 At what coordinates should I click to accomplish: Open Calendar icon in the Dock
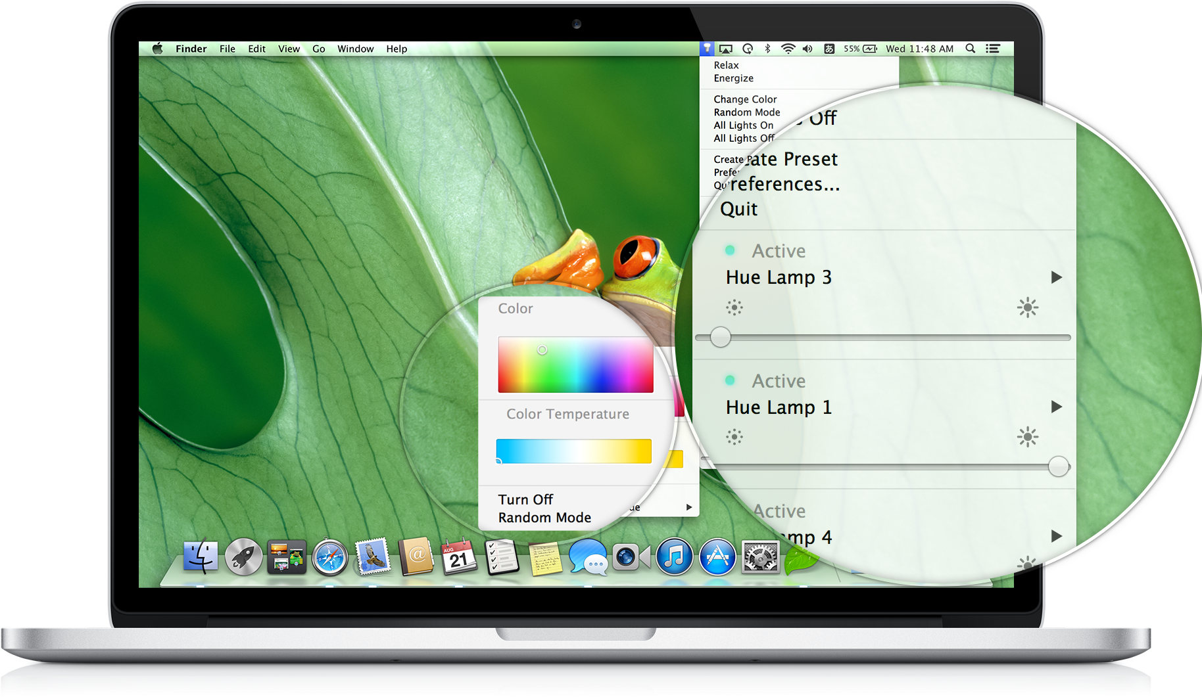459,556
